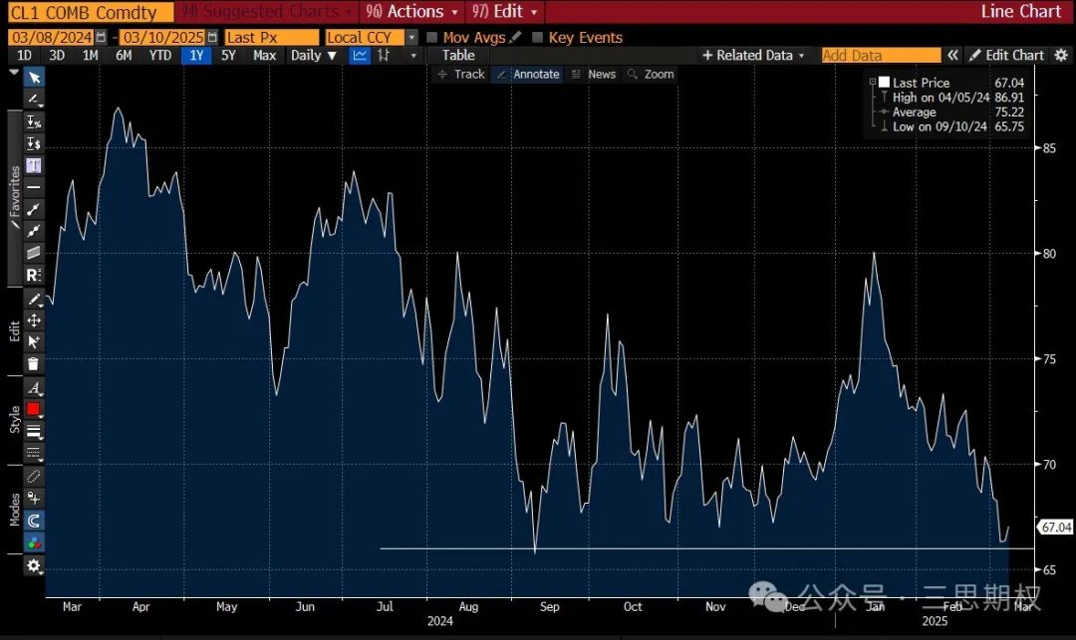Open the red annotation color swatch
1076x640 pixels.
tap(34, 409)
